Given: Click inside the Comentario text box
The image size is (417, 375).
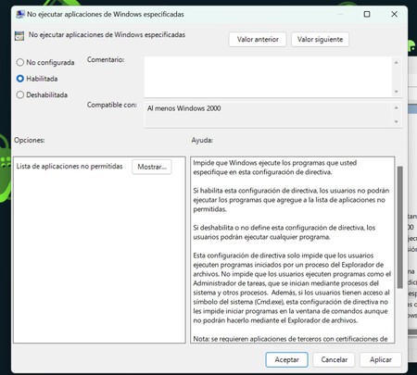Looking at the screenshot, I should (x=268, y=77).
